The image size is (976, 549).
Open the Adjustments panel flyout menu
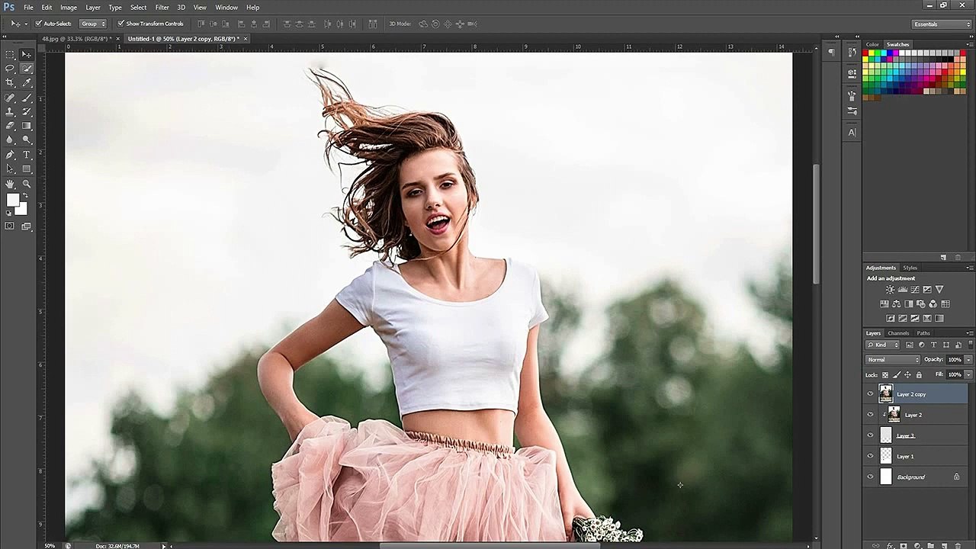pos(970,268)
